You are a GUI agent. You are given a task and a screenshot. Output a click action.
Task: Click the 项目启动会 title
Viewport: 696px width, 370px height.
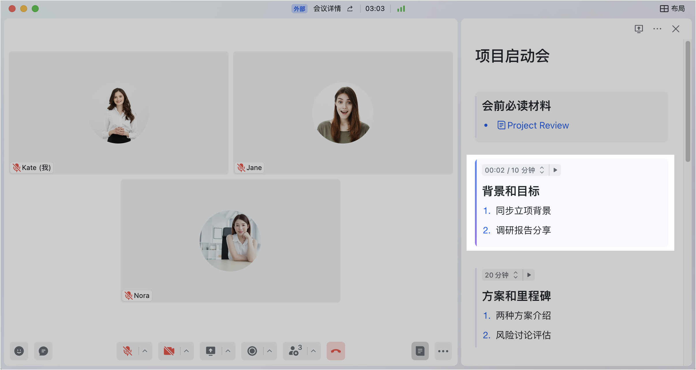[512, 56]
